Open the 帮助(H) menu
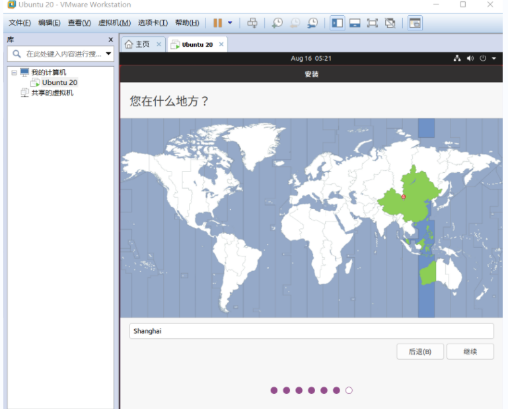The width and height of the screenshot is (508, 409). (x=187, y=22)
